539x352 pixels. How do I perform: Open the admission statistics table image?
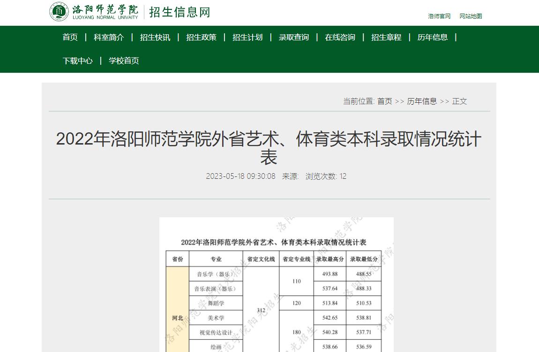(277, 284)
